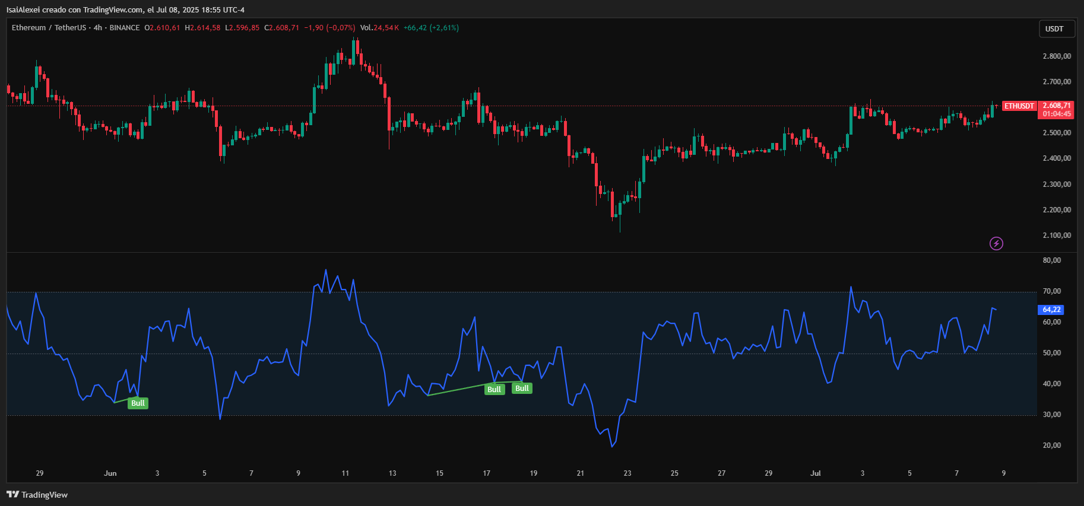
Task: Click the 70,00 RSI overbought level label
Action: tap(1051, 291)
